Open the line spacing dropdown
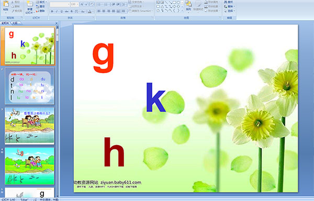The height and width of the screenshot is (201, 314). (x=124, y=4)
